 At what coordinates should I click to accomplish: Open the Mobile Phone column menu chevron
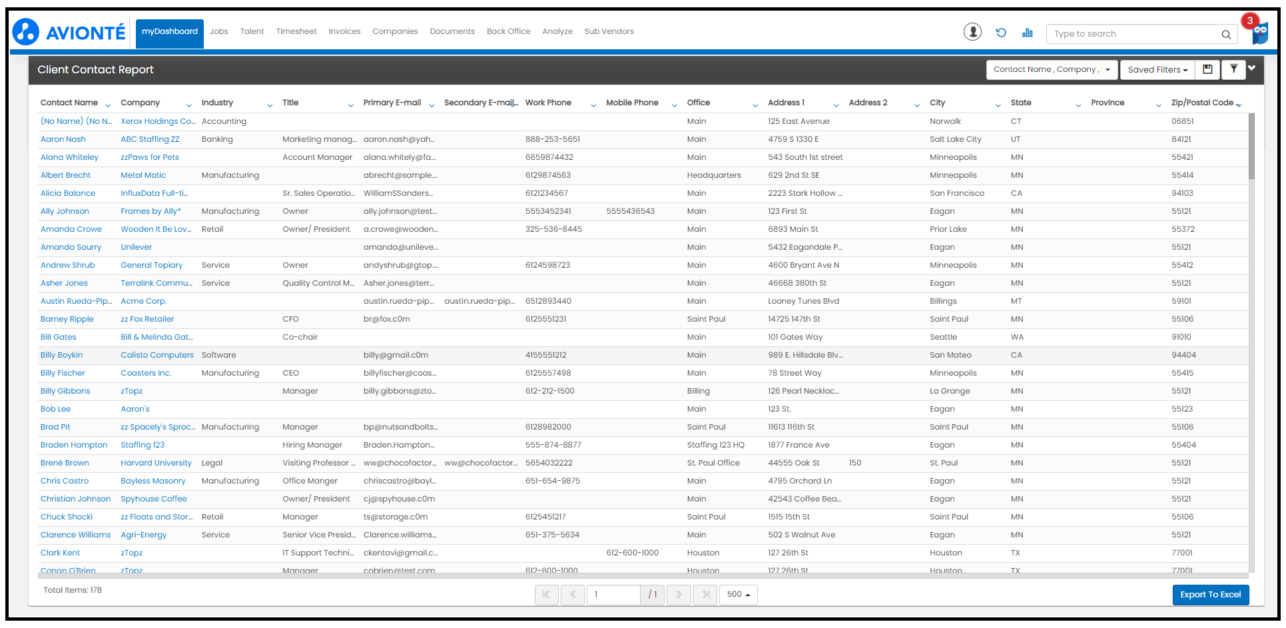pos(675,105)
